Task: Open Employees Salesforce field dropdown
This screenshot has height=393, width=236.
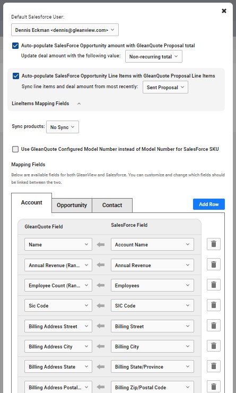Action: point(152,285)
